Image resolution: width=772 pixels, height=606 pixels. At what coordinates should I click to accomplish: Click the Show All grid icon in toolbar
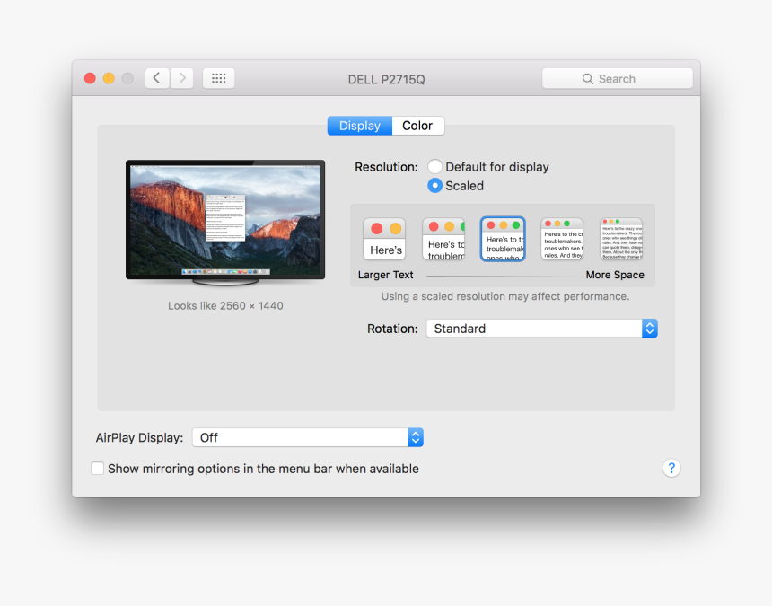218,78
